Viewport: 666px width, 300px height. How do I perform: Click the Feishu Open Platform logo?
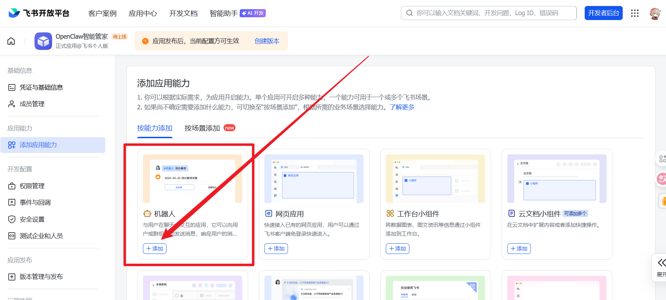tap(39, 13)
